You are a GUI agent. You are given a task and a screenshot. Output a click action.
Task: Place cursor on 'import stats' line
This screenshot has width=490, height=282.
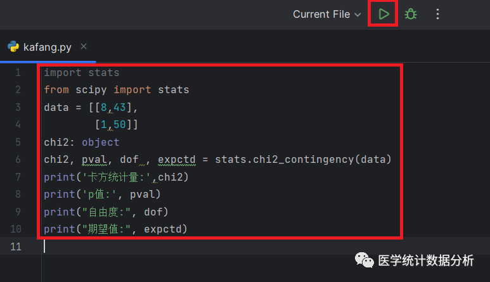tap(82, 73)
